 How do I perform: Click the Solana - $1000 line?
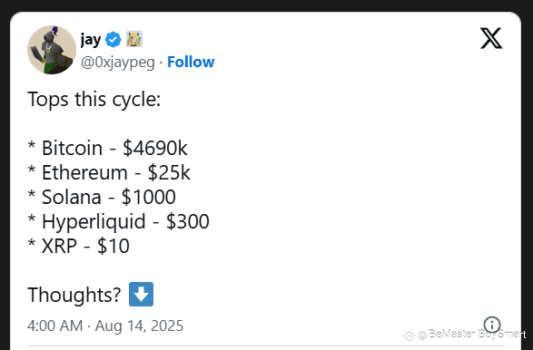click(x=102, y=197)
